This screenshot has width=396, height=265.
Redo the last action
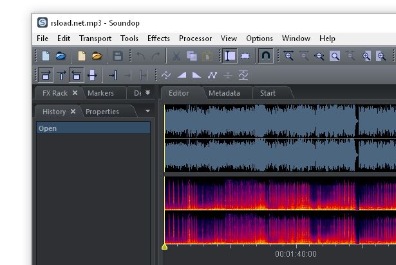[x=156, y=56]
